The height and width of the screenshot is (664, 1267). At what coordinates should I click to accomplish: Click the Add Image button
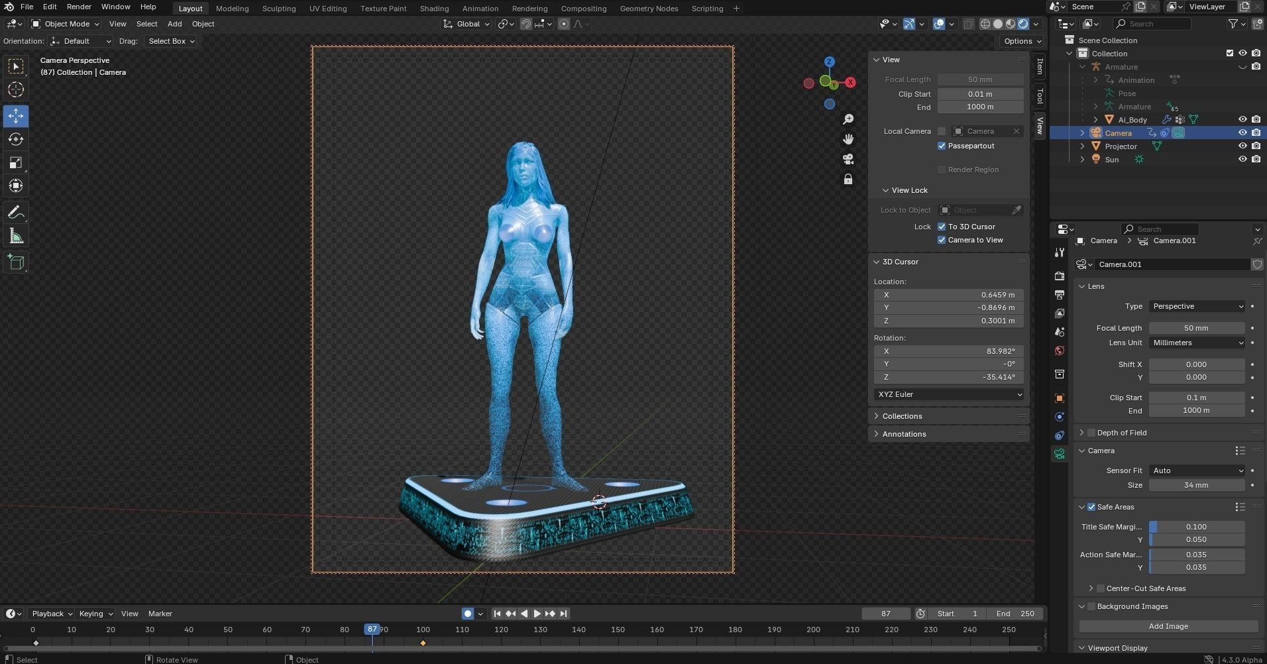[1168, 626]
